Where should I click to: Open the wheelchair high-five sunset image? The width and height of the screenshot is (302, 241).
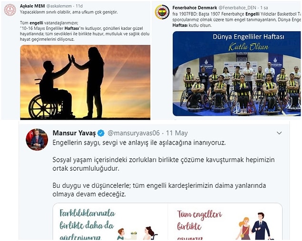point(85,82)
